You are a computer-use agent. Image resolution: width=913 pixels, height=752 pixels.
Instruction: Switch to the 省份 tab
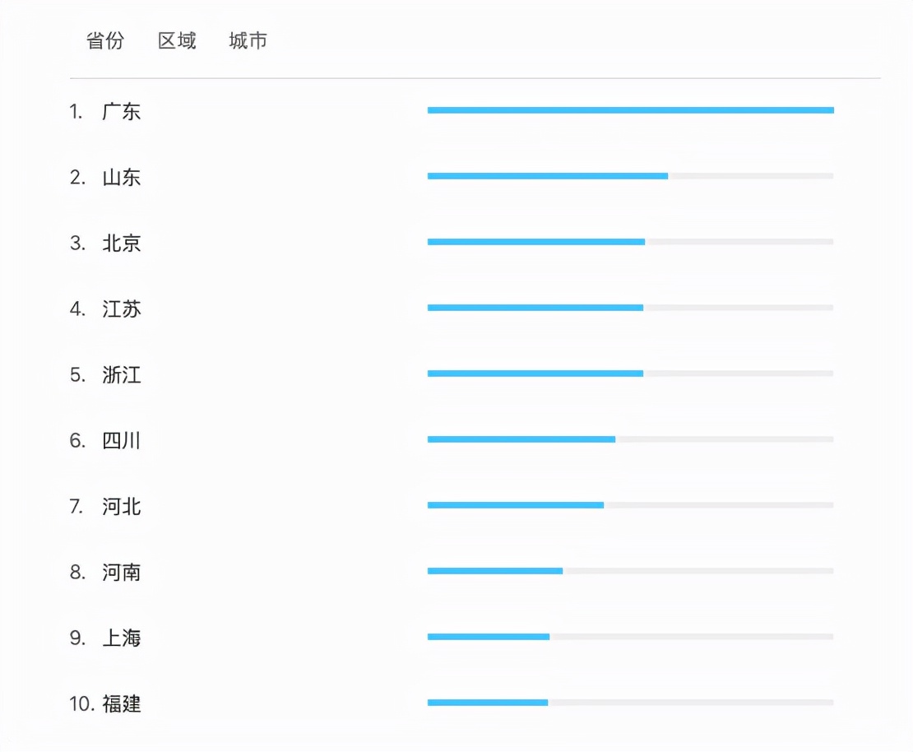click(x=105, y=41)
